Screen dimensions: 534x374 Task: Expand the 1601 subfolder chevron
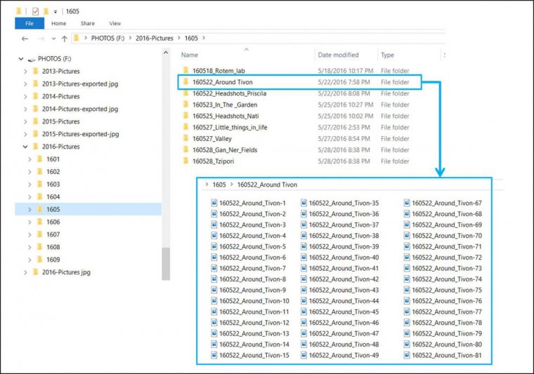click(x=30, y=159)
